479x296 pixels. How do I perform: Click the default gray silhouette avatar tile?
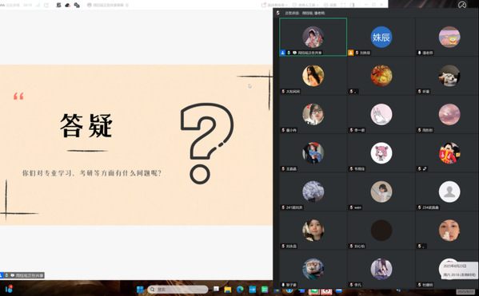pyautogui.click(x=449, y=191)
